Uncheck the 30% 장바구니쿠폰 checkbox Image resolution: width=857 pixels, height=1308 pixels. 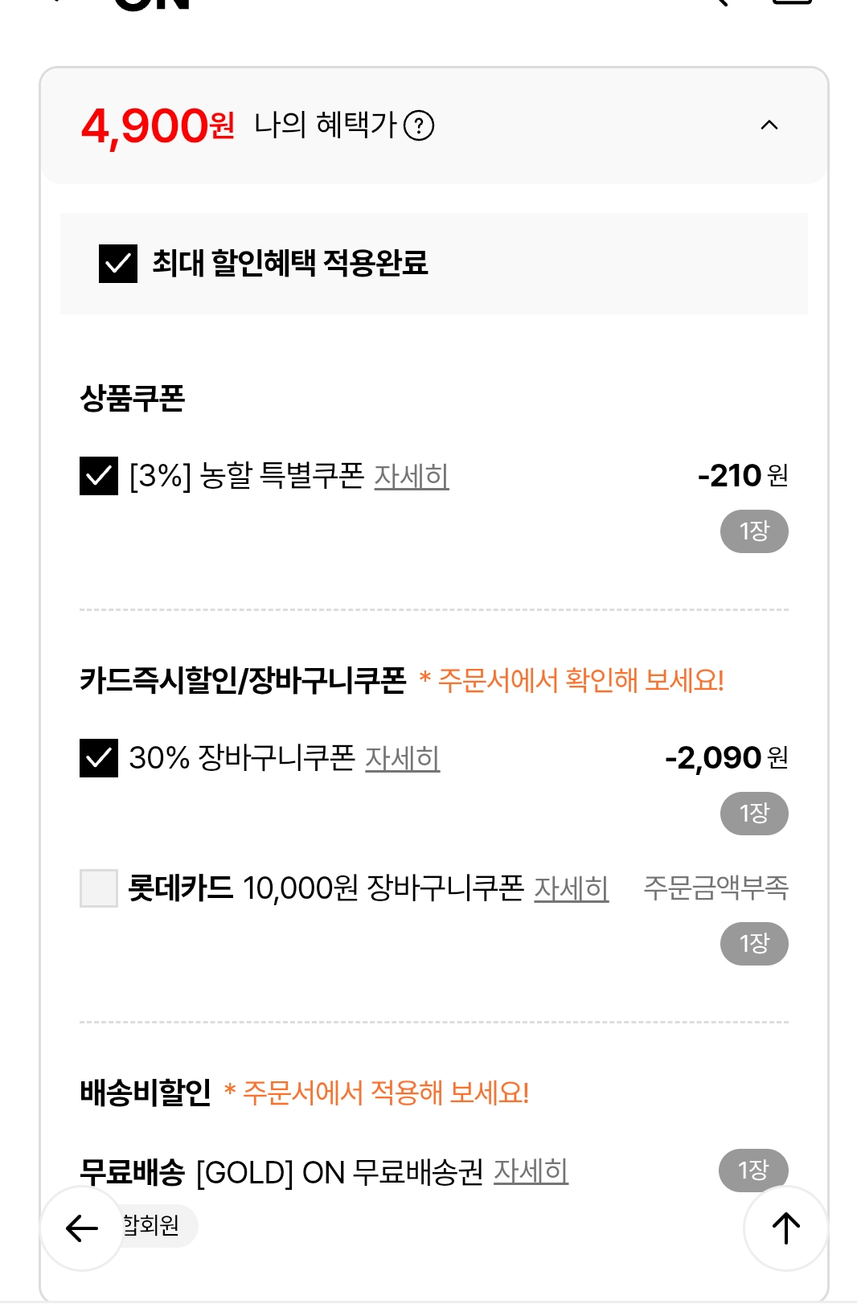pyautogui.click(x=99, y=757)
